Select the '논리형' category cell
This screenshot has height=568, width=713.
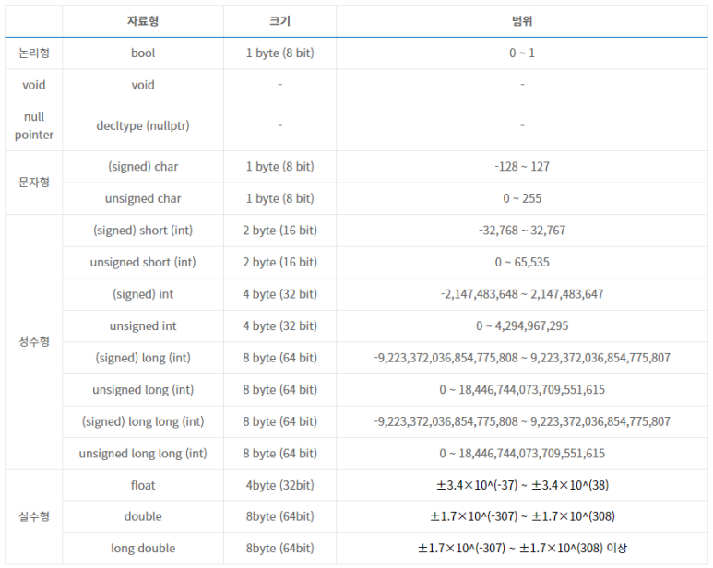point(33,53)
